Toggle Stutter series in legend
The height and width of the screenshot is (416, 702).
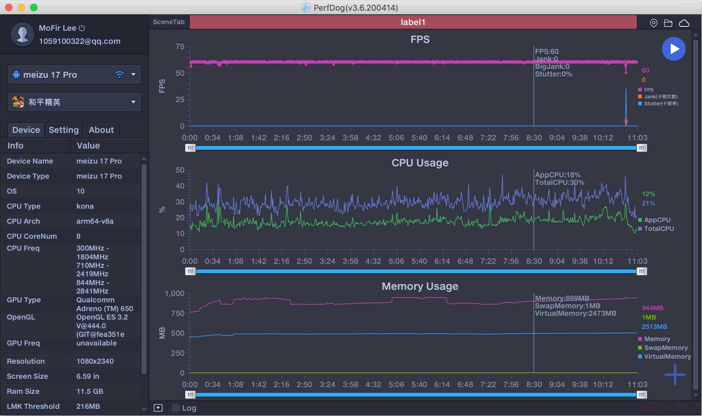pyautogui.click(x=658, y=103)
